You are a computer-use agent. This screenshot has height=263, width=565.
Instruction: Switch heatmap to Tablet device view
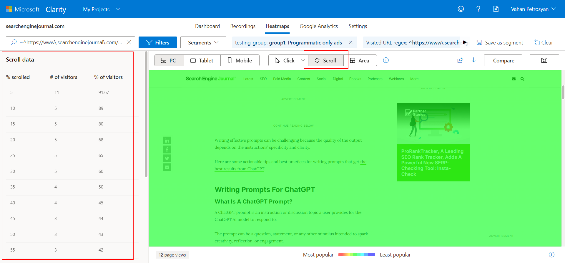pos(202,60)
